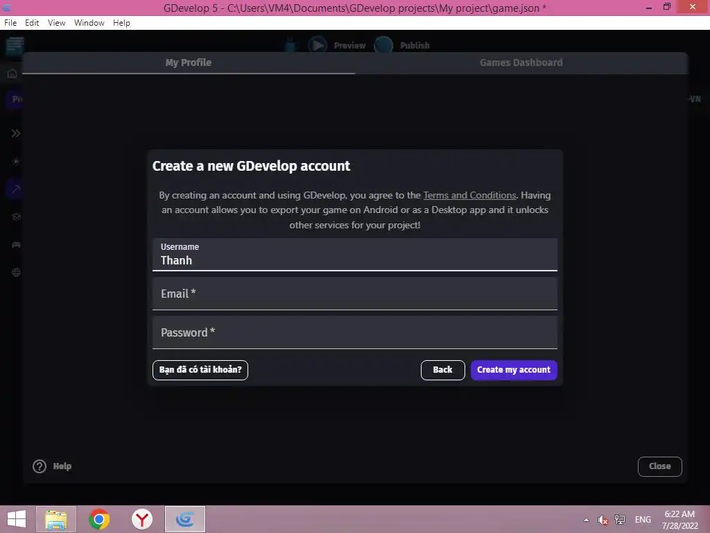The image size is (710, 533).
Task: Click the muted volume tray icon
Action: pyautogui.click(x=603, y=520)
